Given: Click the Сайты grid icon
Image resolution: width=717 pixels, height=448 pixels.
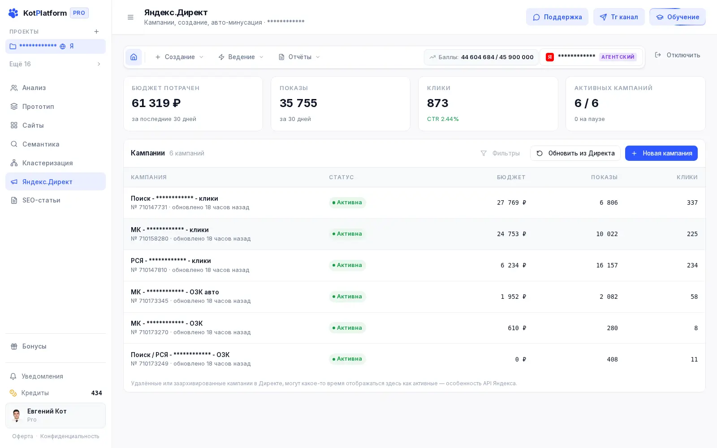Looking at the screenshot, I should click(14, 125).
